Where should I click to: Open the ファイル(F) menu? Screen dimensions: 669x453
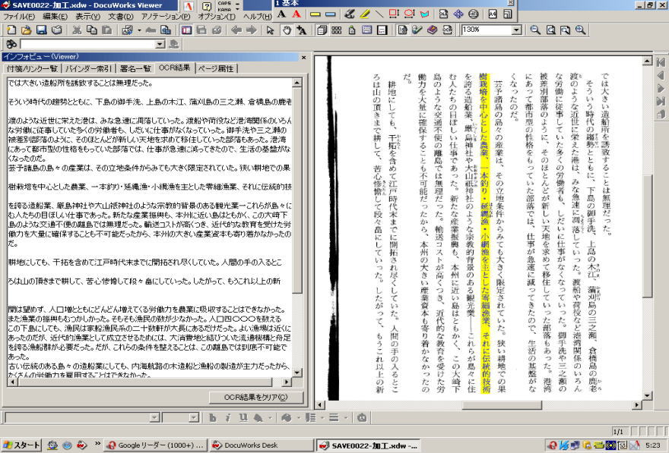click(19, 17)
